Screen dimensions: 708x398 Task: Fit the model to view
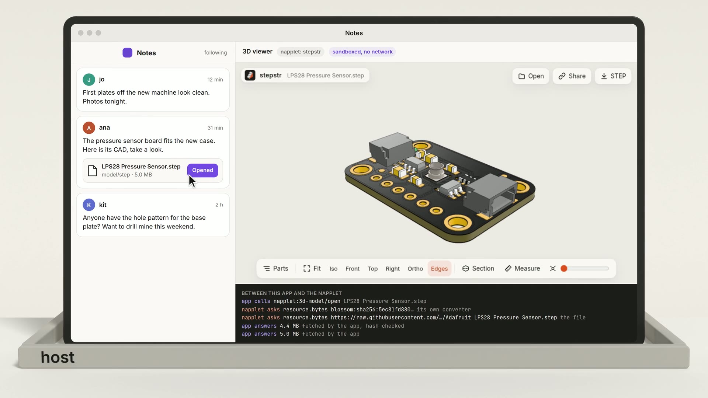(x=312, y=269)
